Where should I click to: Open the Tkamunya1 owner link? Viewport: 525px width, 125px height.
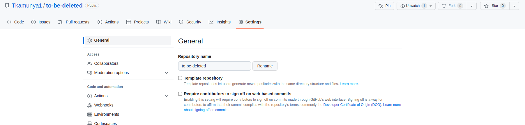tap(27, 5)
